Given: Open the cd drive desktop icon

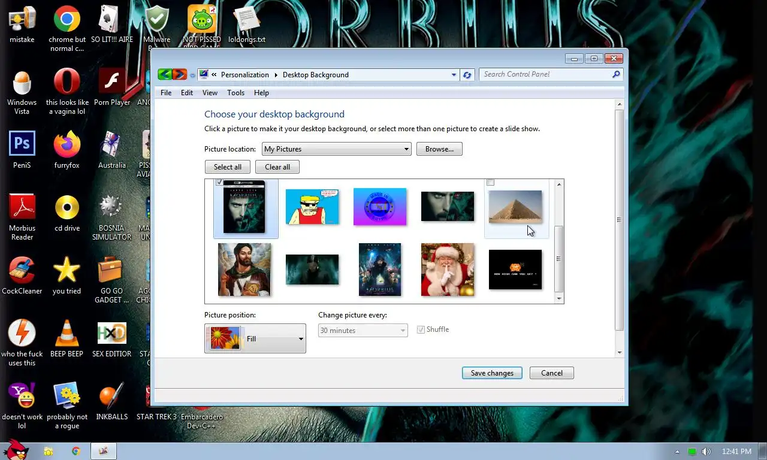Looking at the screenshot, I should tap(67, 207).
